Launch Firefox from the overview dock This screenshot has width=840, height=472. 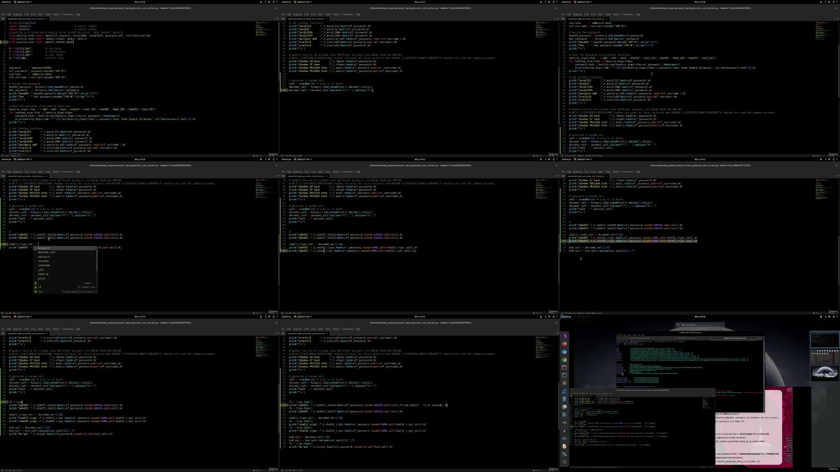(564, 344)
